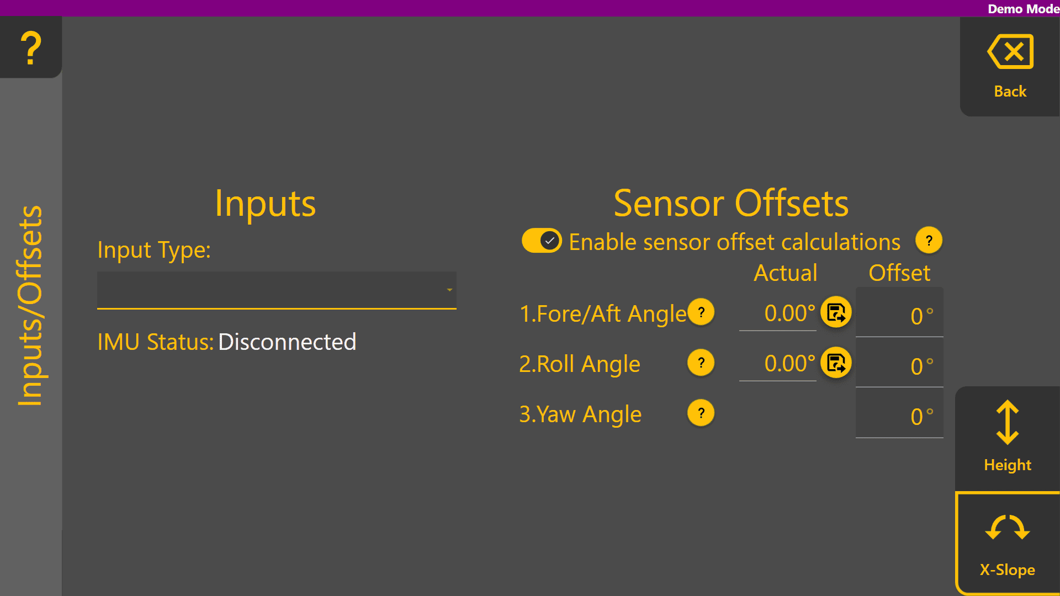Open help for Fore/Aft Angle
Image resolution: width=1060 pixels, height=596 pixels.
pyautogui.click(x=701, y=312)
